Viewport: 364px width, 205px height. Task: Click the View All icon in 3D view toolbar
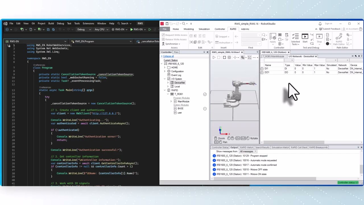pos(224,58)
